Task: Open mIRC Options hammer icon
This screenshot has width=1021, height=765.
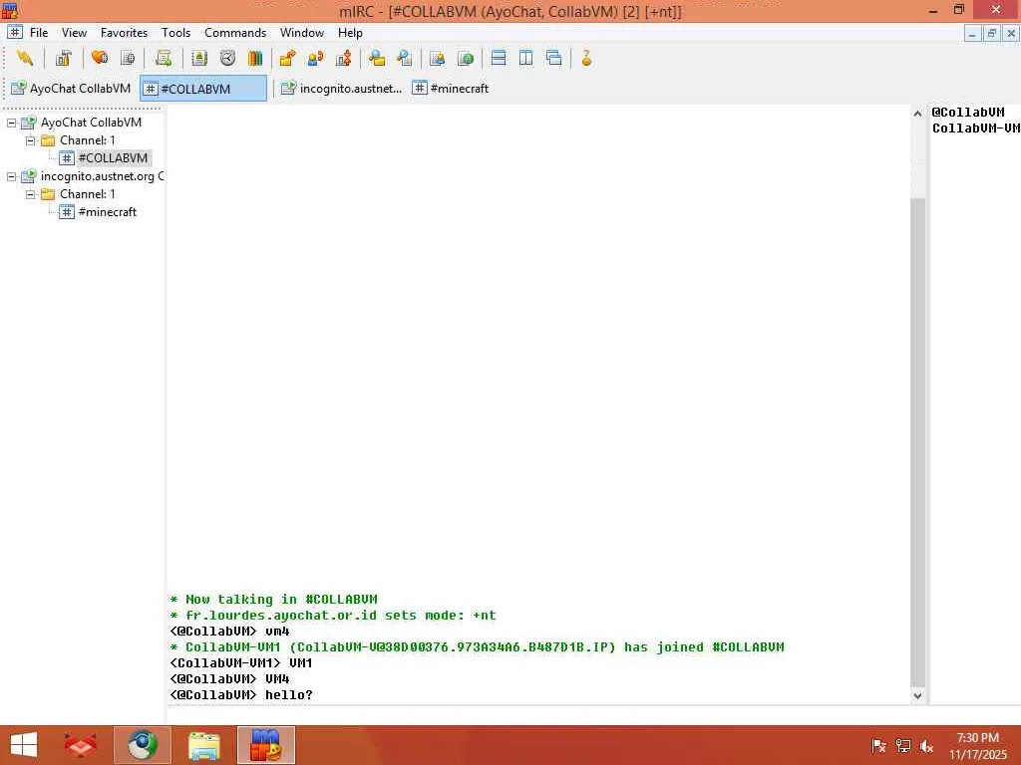Action: 63,59
